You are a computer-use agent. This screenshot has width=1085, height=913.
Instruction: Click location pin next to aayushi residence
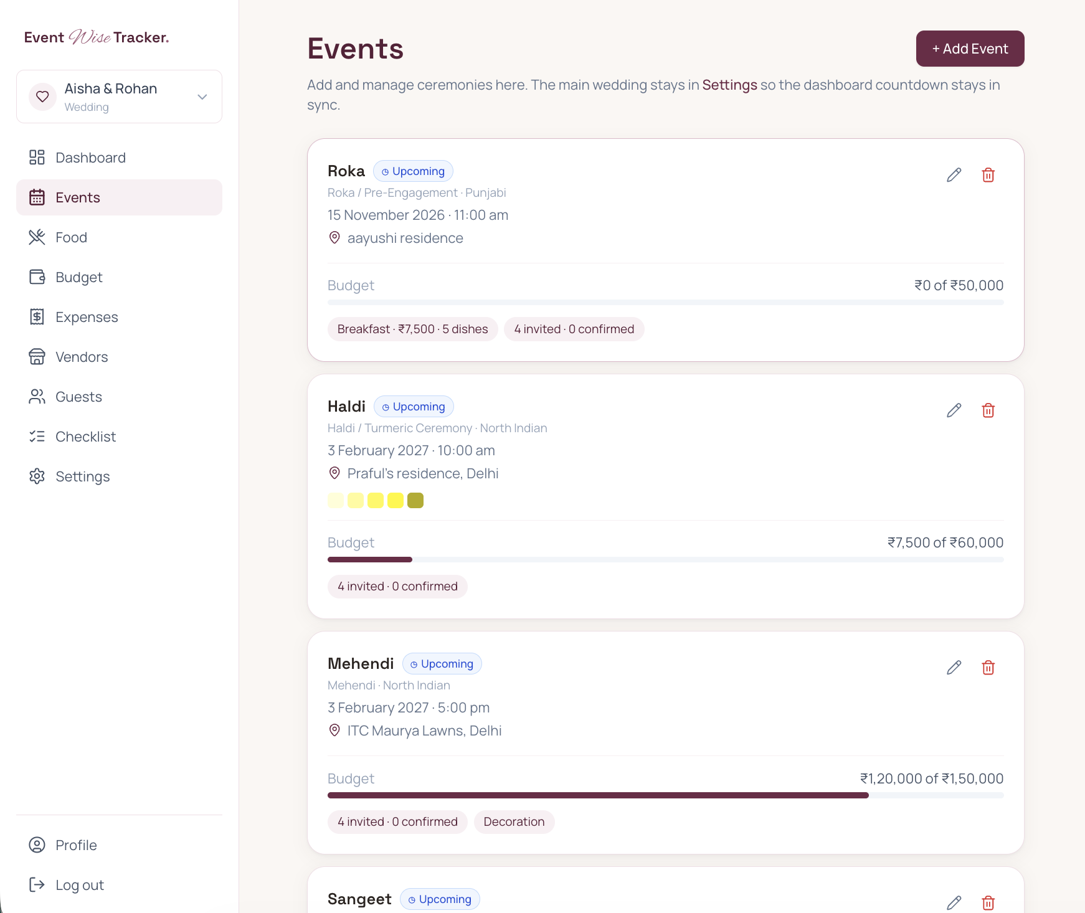(x=334, y=238)
